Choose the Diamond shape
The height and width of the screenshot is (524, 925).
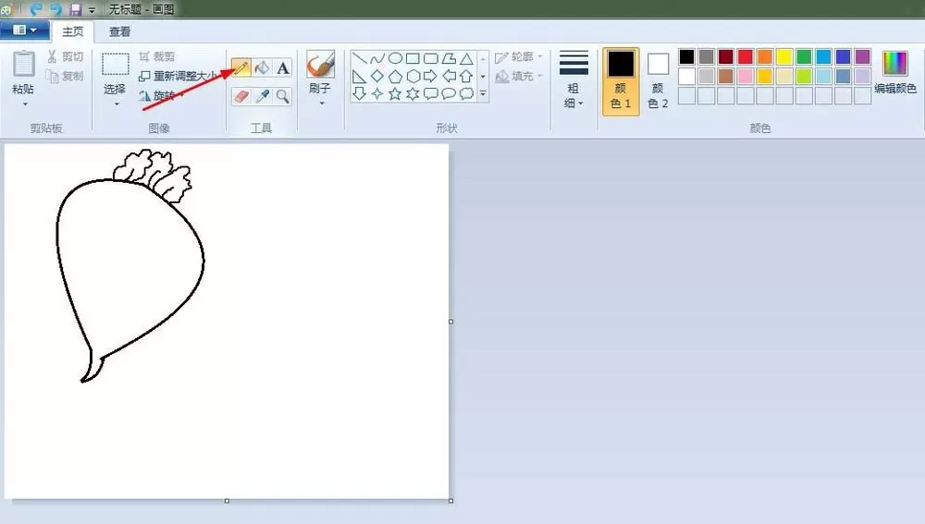click(377, 76)
